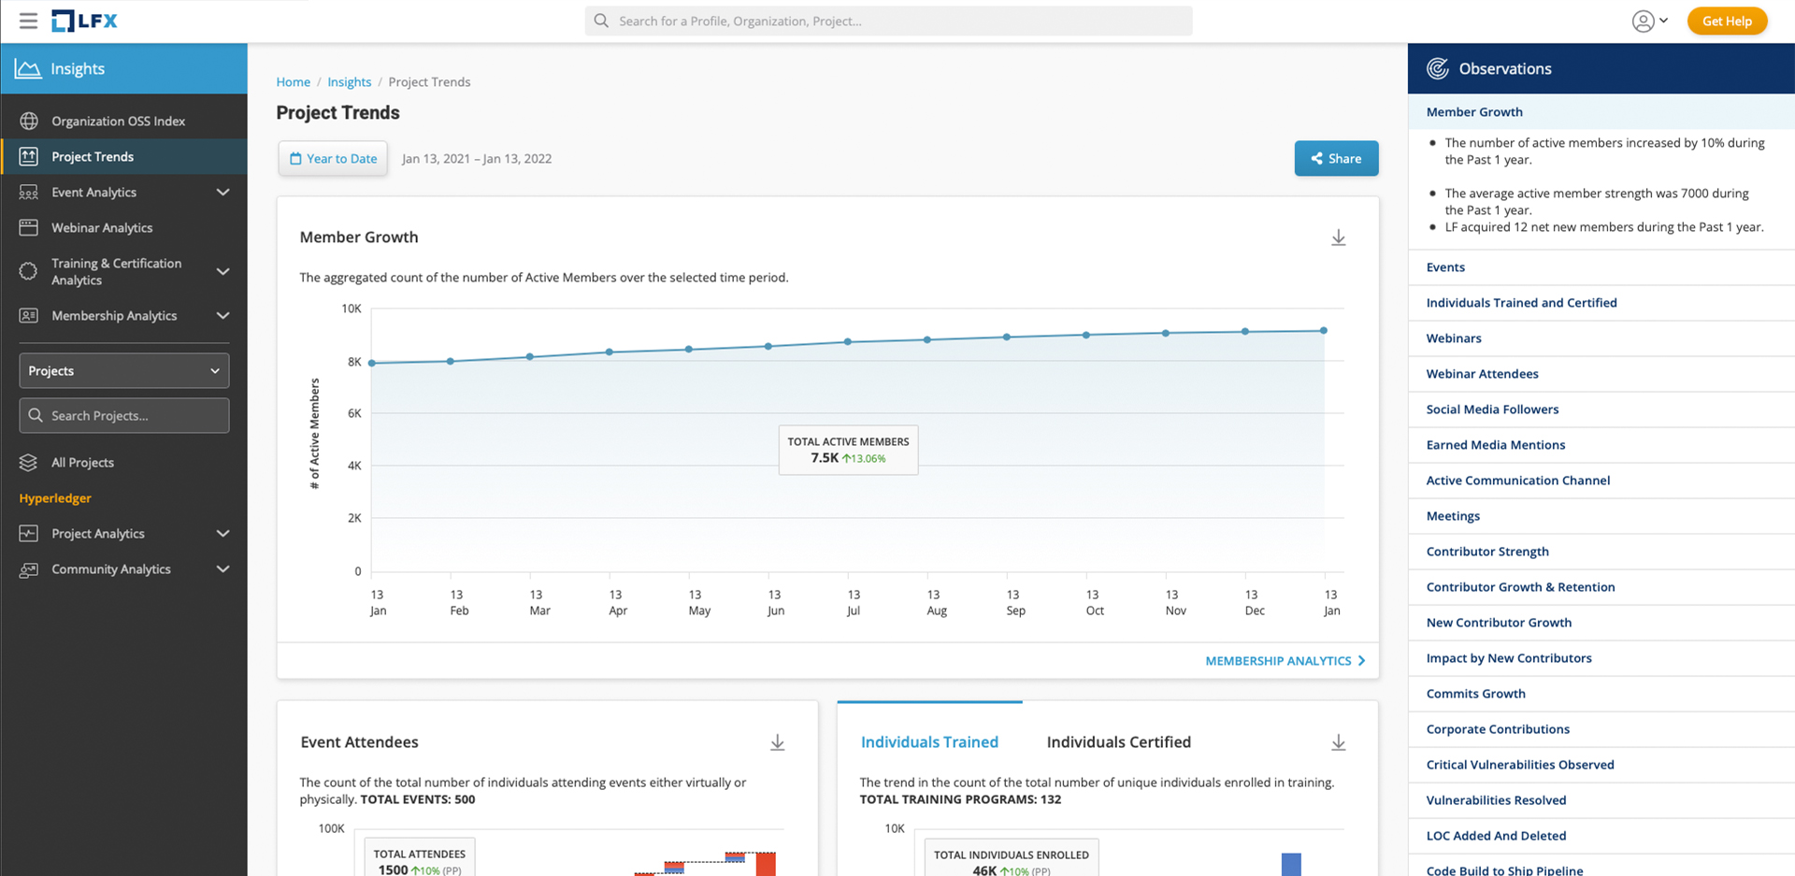Image resolution: width=1795 pixels, height=876 pixels.
Task: Open the Projects dropdown selector
Action: coord(124,371)
